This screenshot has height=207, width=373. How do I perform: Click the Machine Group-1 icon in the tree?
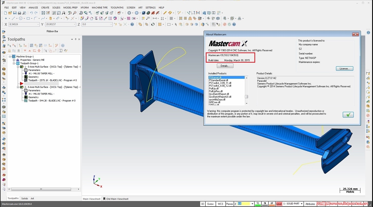14,57
